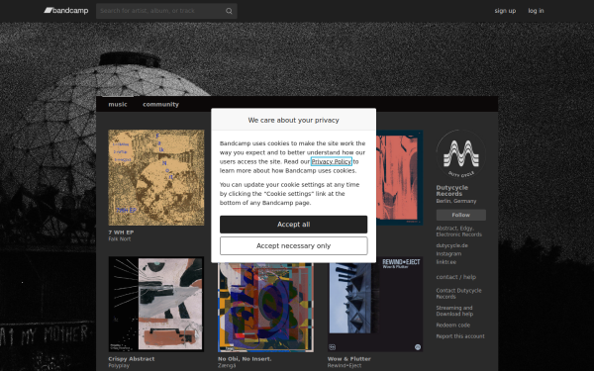594x371 pixels.
Task: Open the Instagram link
Action: pyautogui.click(x=448, y=253)
